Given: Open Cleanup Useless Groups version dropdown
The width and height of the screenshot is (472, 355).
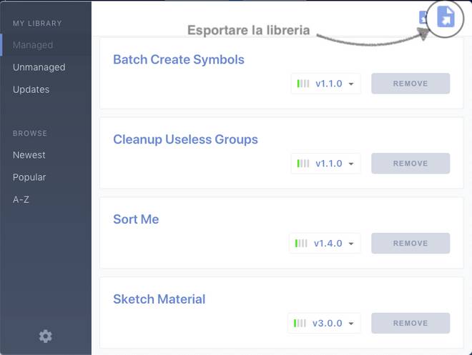Looking at the screenshot, I should (x=326, y=164).
